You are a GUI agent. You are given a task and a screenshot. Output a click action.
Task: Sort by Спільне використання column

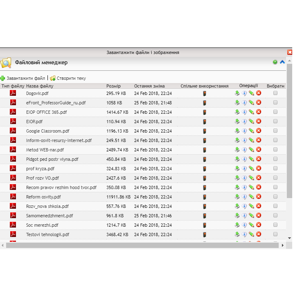pos(205,86)
